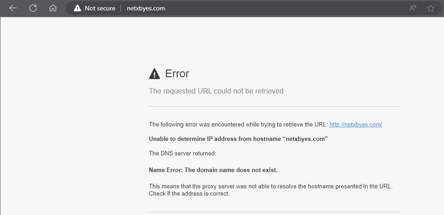The image size is (444, 215).
Task: Open the http://netxbyes.com/ hyperlink
Action: coord(356,124)
